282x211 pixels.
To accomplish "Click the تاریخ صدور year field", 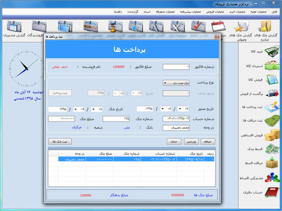I will [145, 109].
